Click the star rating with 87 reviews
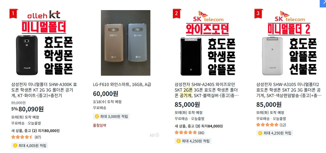The width and height of the screenshot is (326, 153). [x=22, y=137]
